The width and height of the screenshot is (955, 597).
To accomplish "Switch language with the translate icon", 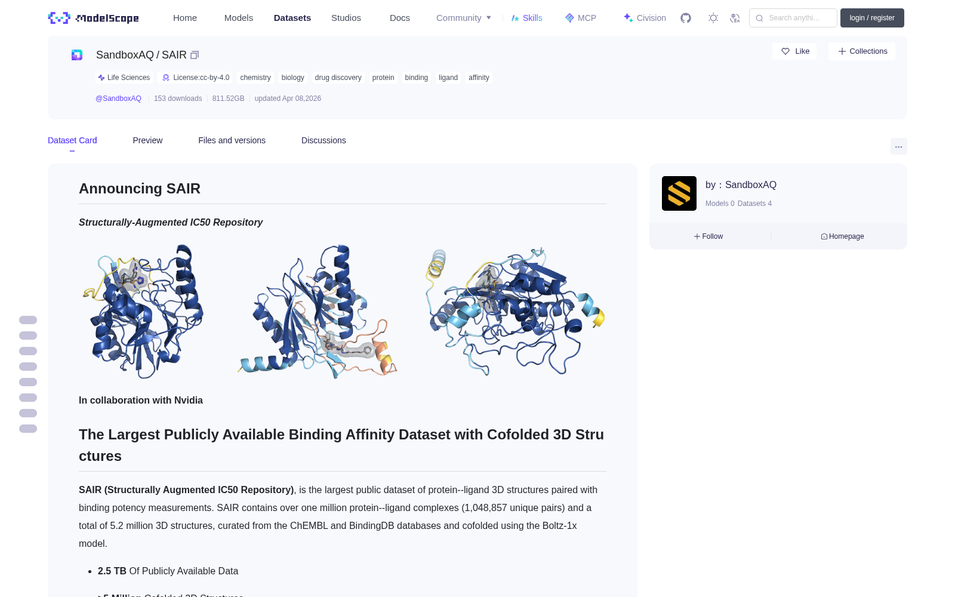I will click(x=735, y=18).
